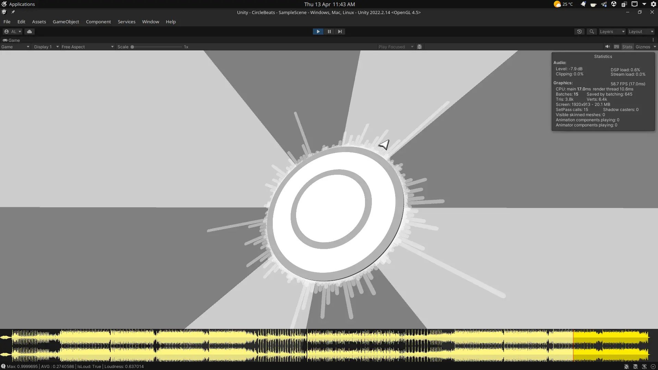Viewport: 658px width, 370px height.
Task: Enable the cloud services toggle
Action: coord(29,31)
